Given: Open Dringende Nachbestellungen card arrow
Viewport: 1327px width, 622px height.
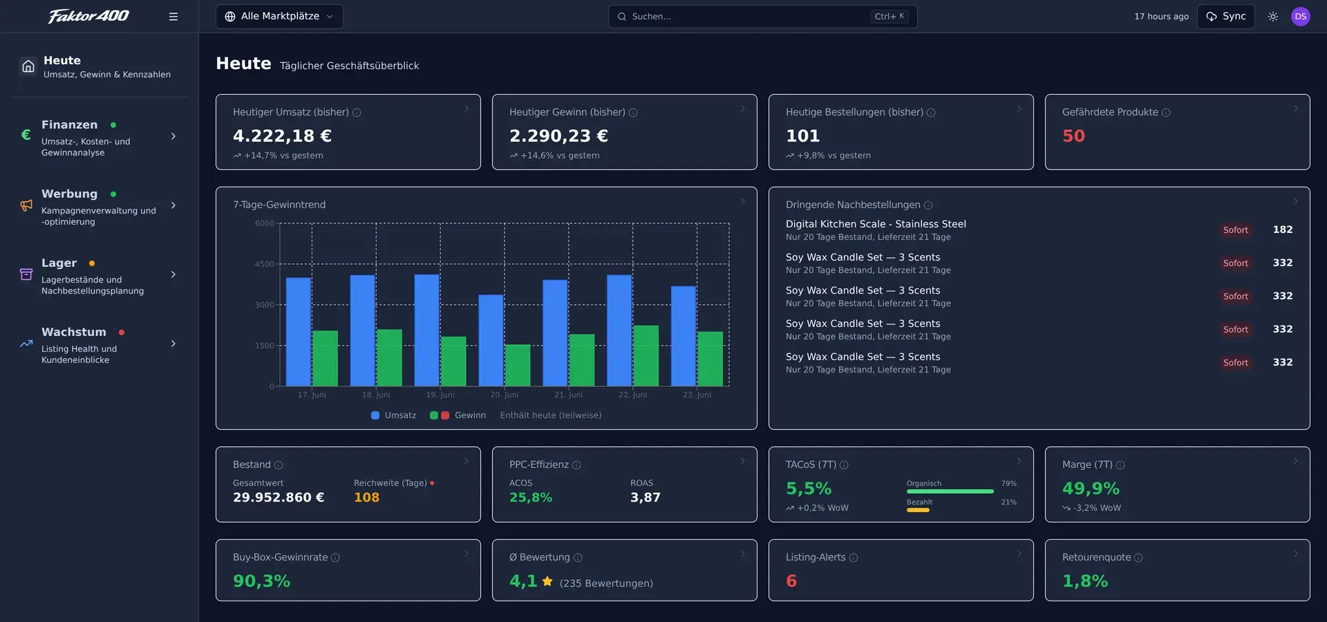Looking at the screenshot, I should click(x=1296, y=201).
